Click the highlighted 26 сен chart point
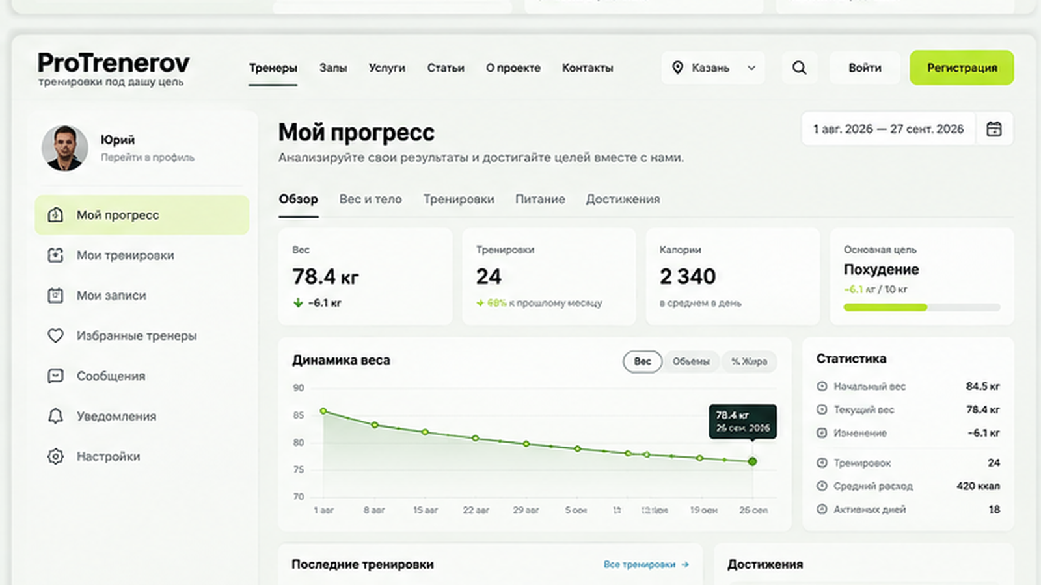Image resolution: width=1041 pixels, height=585 pixels. coord(752,461)
